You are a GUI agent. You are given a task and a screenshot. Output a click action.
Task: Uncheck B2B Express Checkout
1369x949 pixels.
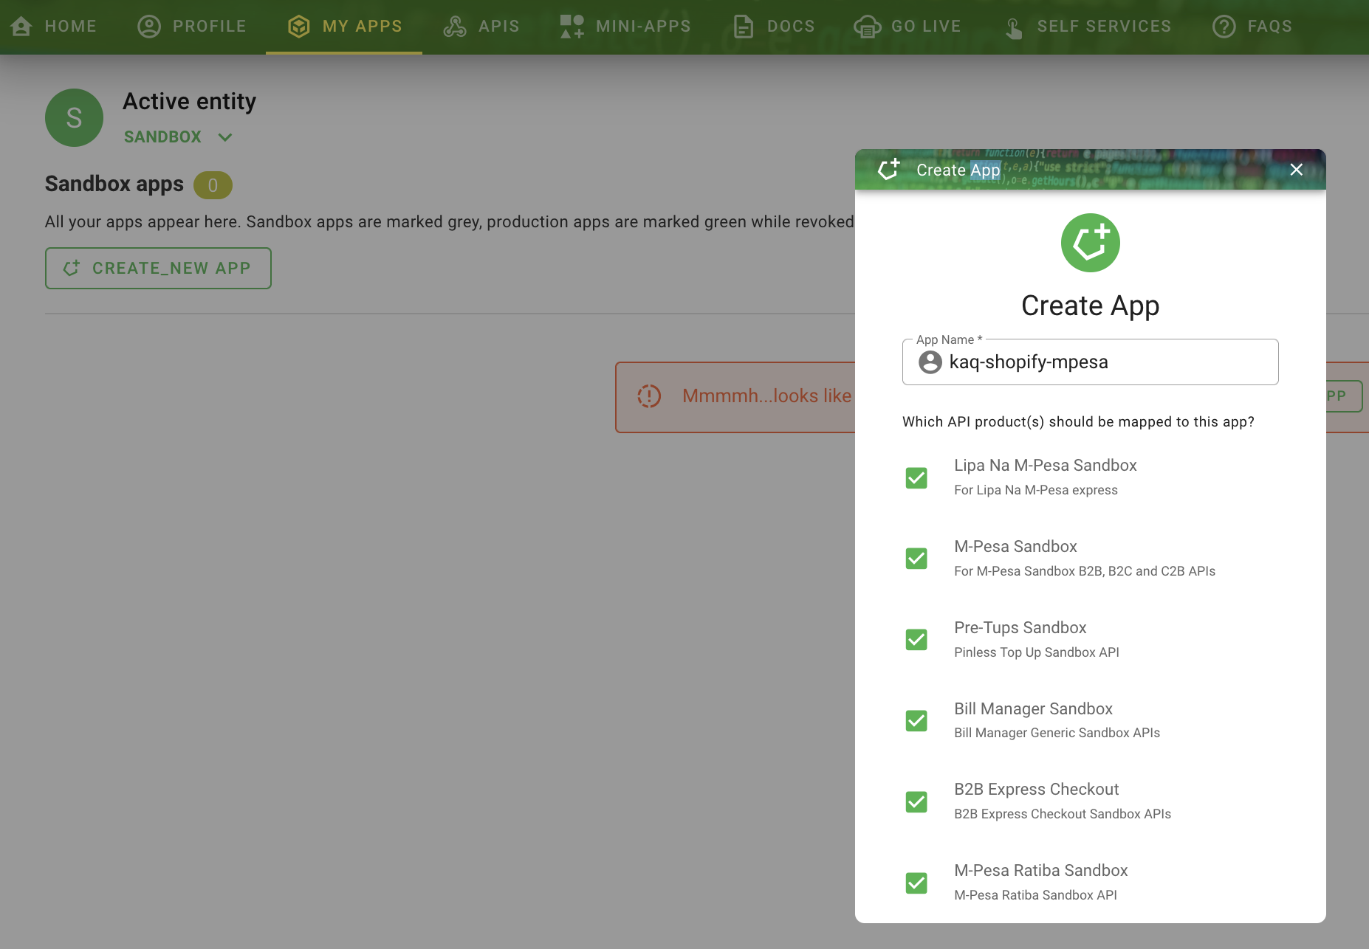pyautogui.click(x=916, y=801)
